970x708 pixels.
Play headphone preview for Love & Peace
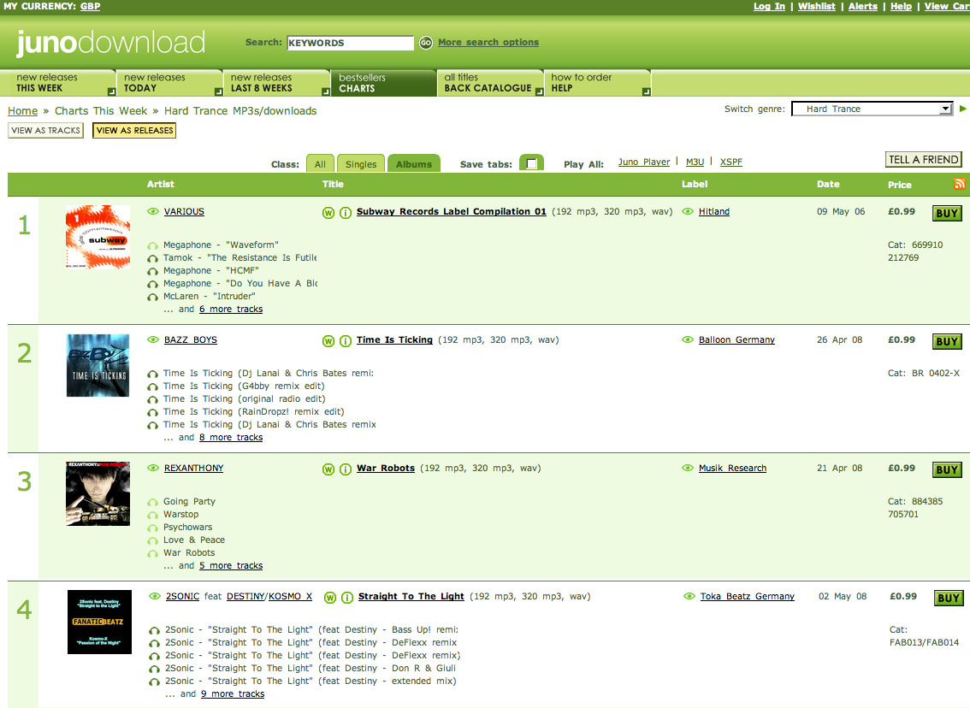[153, 541]
